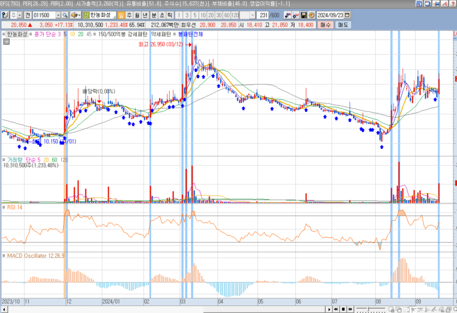Click the add-pane grid icon in bottom toolbar

[391, 310]
